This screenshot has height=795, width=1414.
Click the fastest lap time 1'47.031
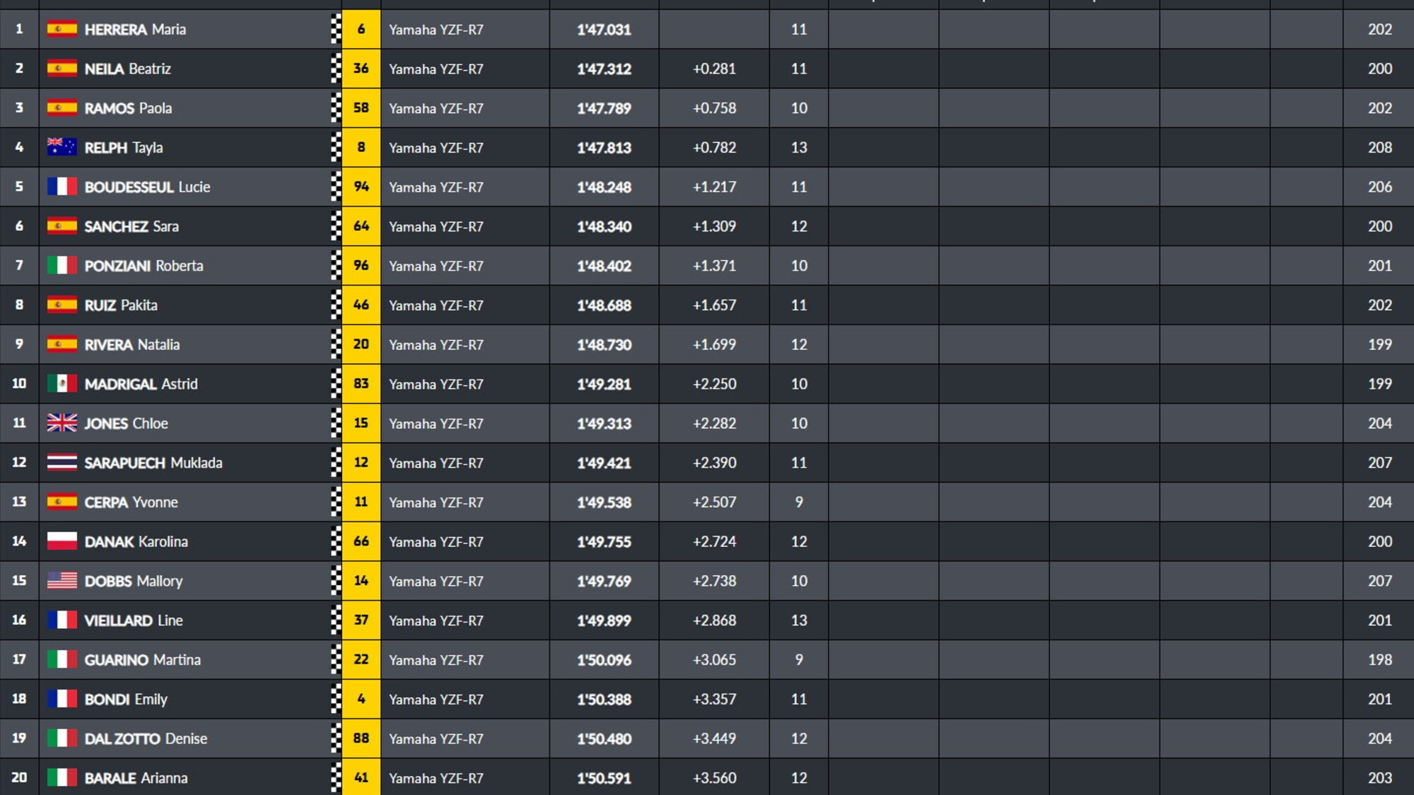604,30
